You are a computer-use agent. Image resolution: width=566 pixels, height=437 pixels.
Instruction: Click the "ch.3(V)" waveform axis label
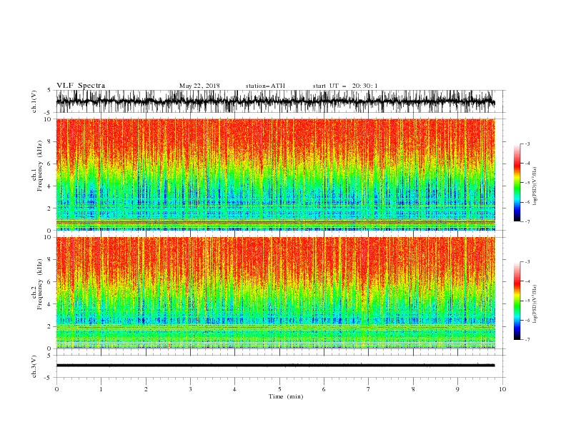pos(34,366)
